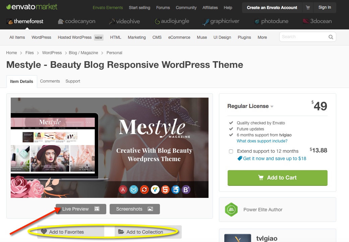
Task: Click Get it now and save link
Action: 275,158
